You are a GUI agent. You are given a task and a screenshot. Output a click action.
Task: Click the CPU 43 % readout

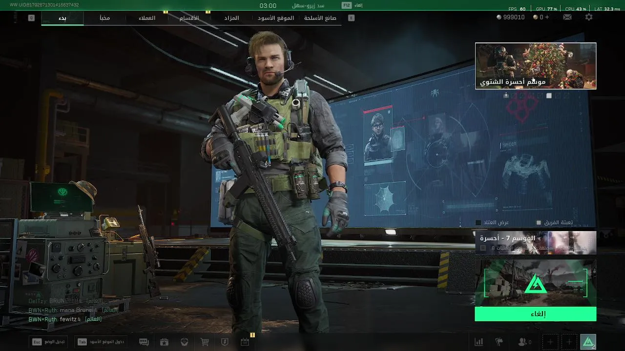click(x=576, y=9)
